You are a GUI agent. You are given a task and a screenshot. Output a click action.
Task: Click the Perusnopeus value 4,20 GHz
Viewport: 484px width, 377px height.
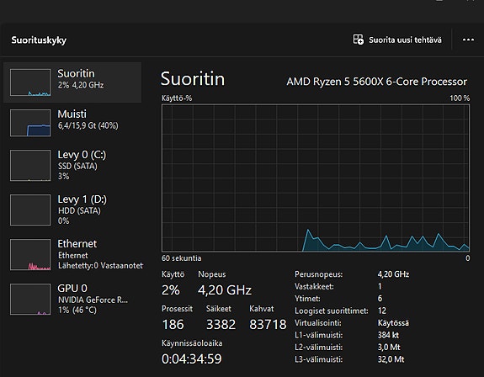coord(393,274)
